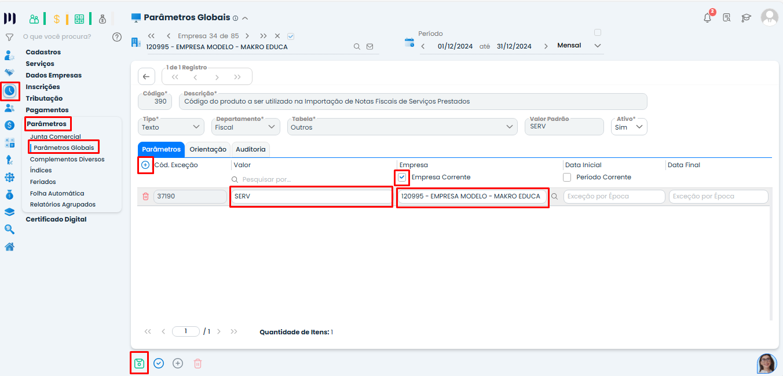Viewport: 783px width, 376px height.
Task: Click the envelope icon beside company name
Action: tap(370, 47)
